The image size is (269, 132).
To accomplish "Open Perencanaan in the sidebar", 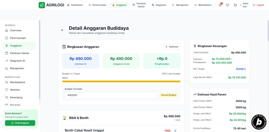I will (x=19, y=38).
